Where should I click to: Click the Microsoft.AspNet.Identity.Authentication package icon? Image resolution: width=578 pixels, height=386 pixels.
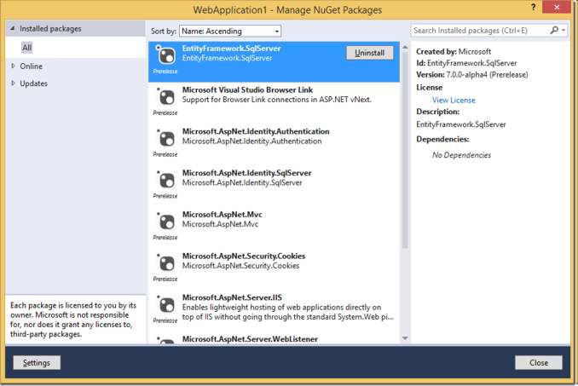[166, 139]
